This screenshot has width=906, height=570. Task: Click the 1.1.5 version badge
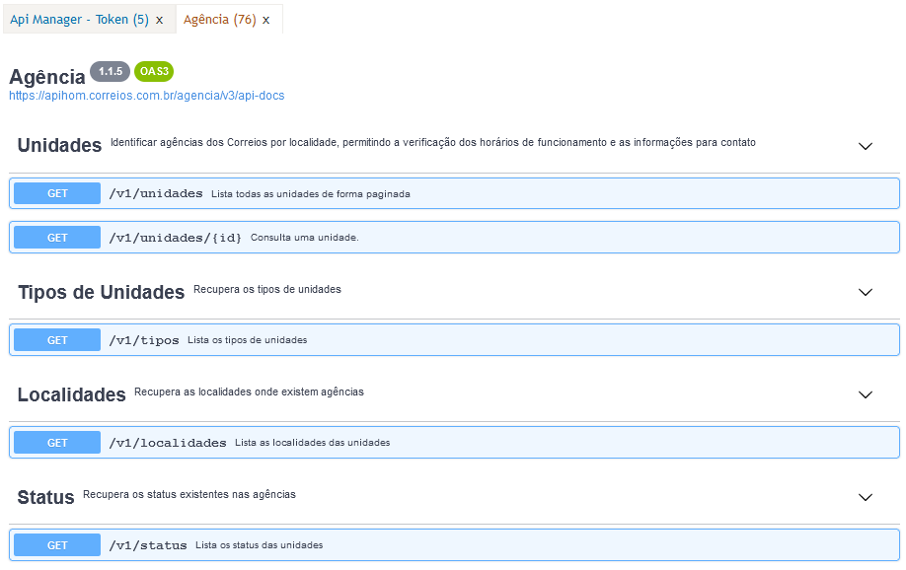coord(111,71)
